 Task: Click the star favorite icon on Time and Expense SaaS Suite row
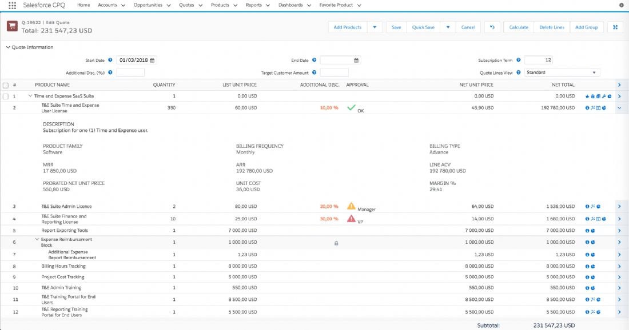coord(587,96)
